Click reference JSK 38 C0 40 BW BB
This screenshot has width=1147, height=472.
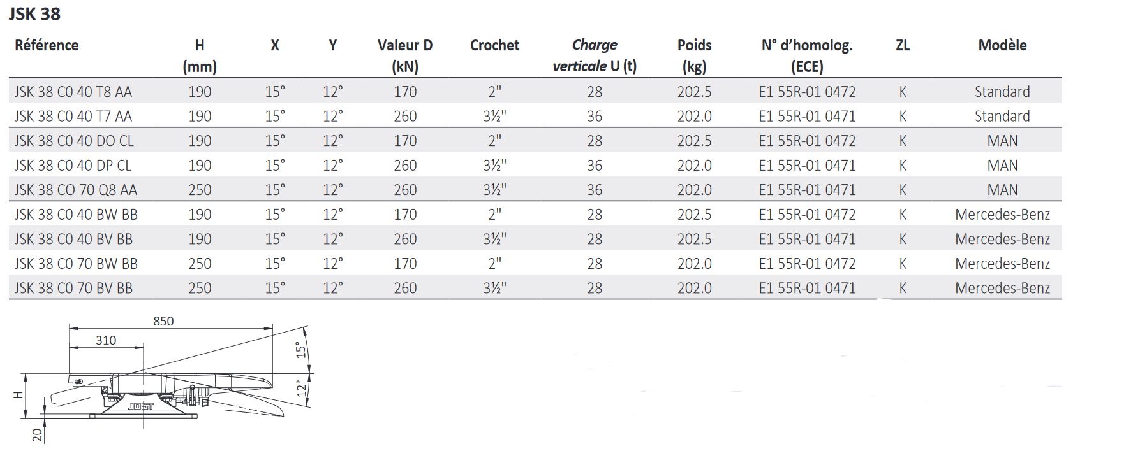76,215
